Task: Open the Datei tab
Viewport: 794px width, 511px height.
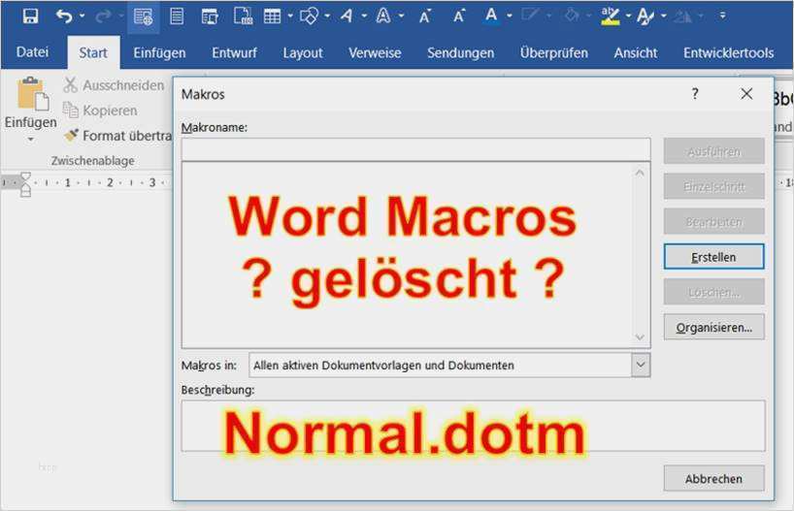Action: 32,52
